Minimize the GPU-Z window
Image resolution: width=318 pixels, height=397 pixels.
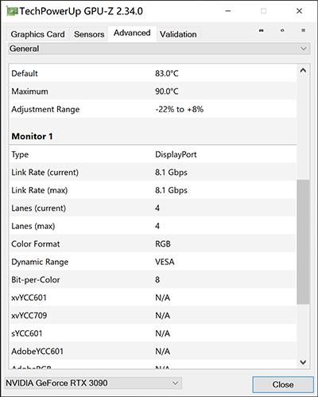click(228, 11)
